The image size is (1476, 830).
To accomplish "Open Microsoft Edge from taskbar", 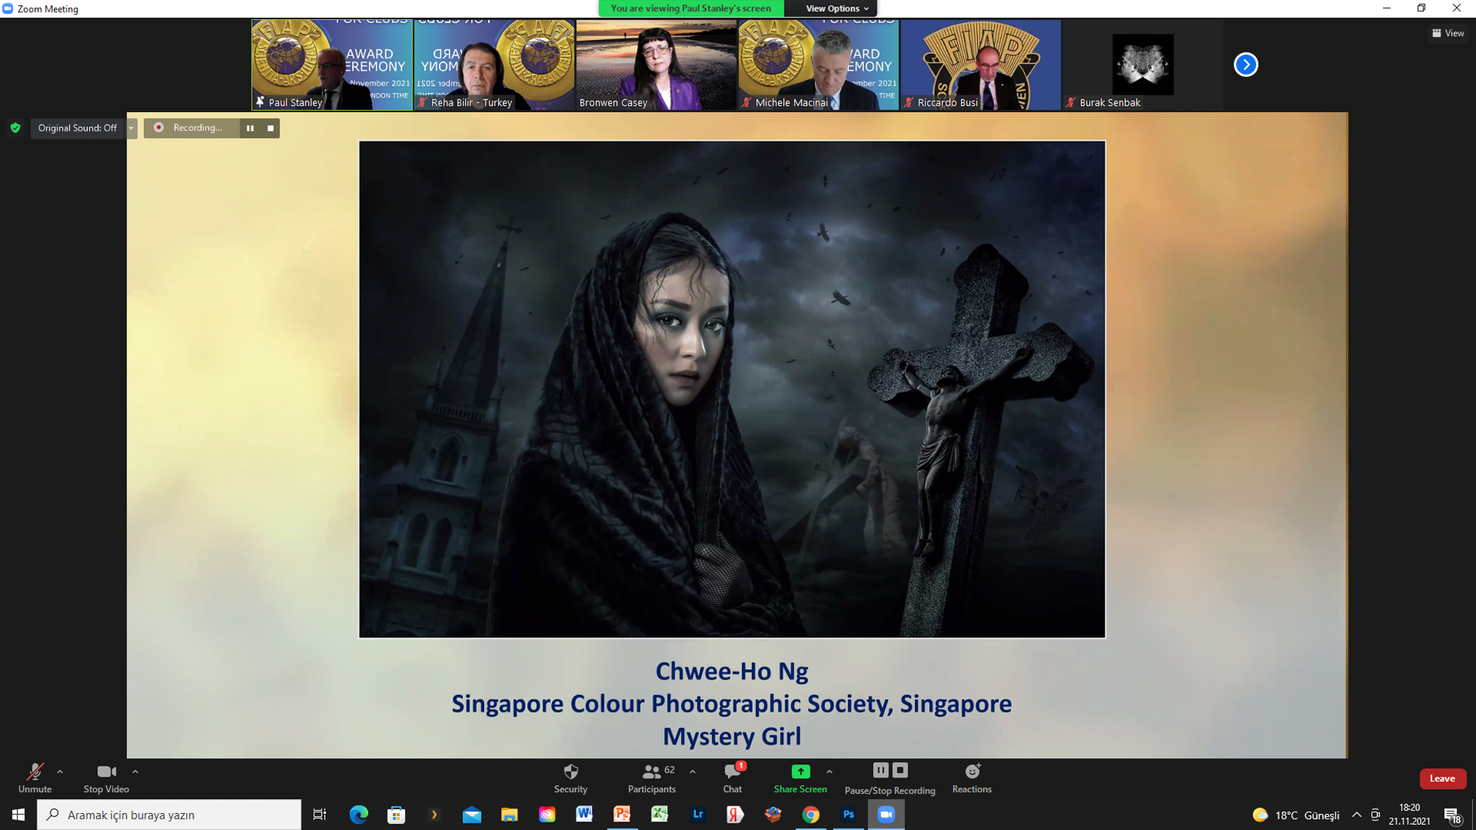I will 359,815.
